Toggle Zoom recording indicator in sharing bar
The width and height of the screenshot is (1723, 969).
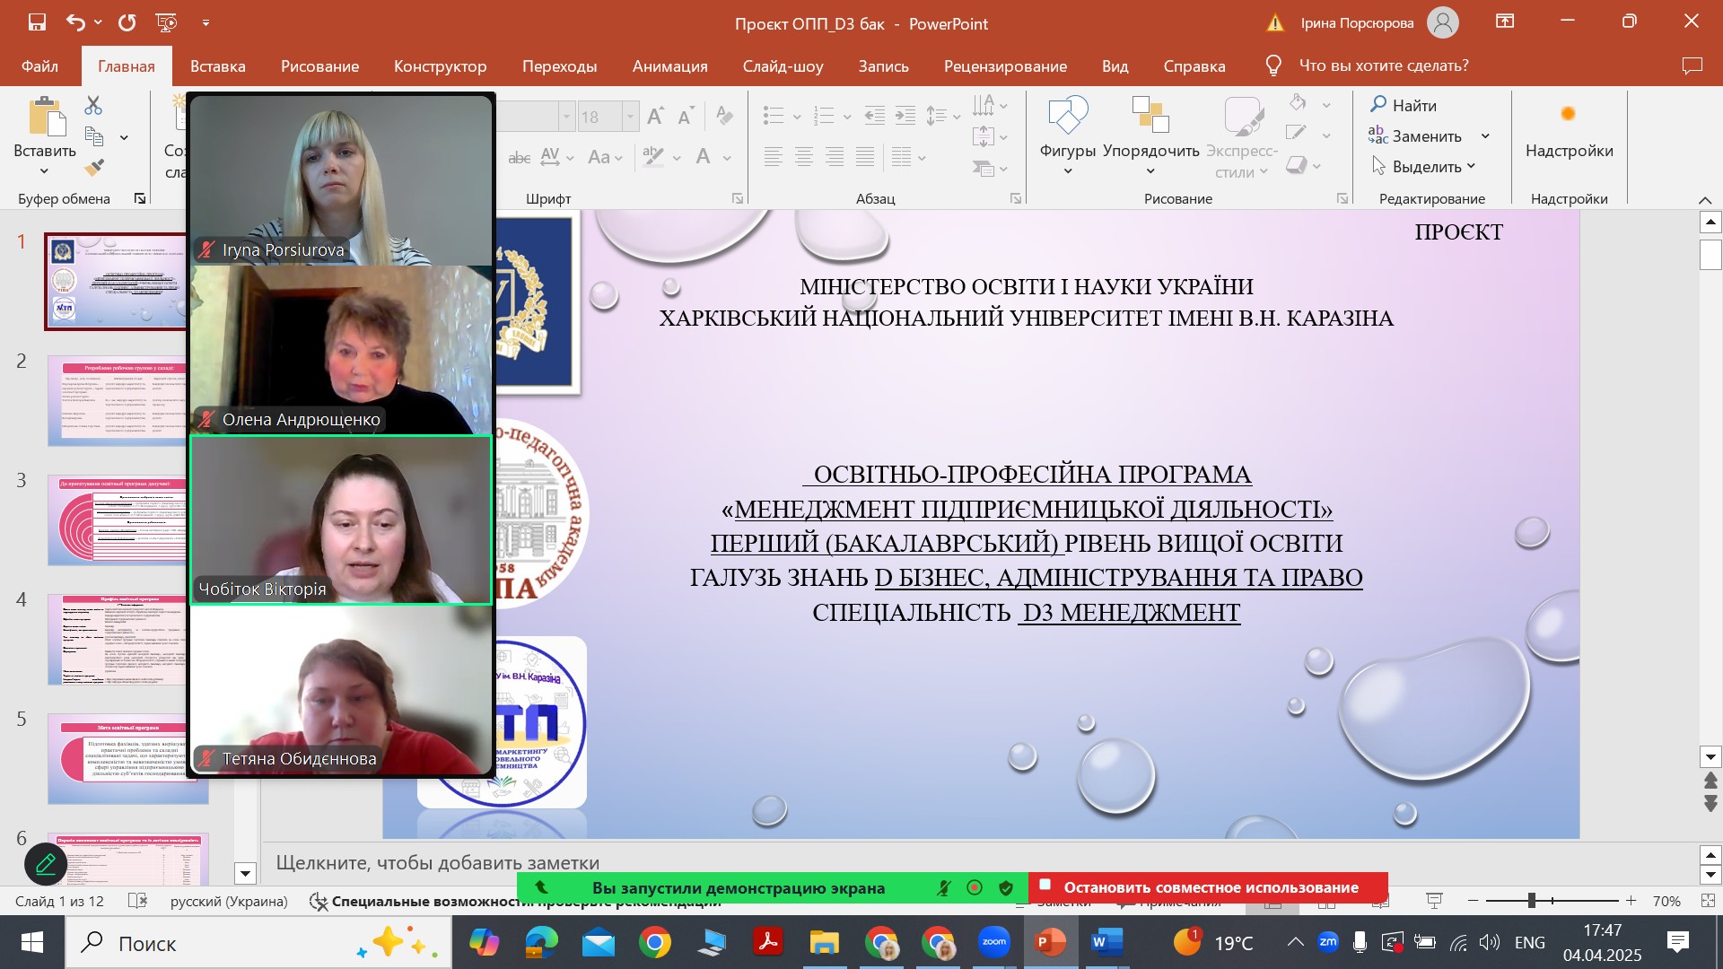(975, 888)
